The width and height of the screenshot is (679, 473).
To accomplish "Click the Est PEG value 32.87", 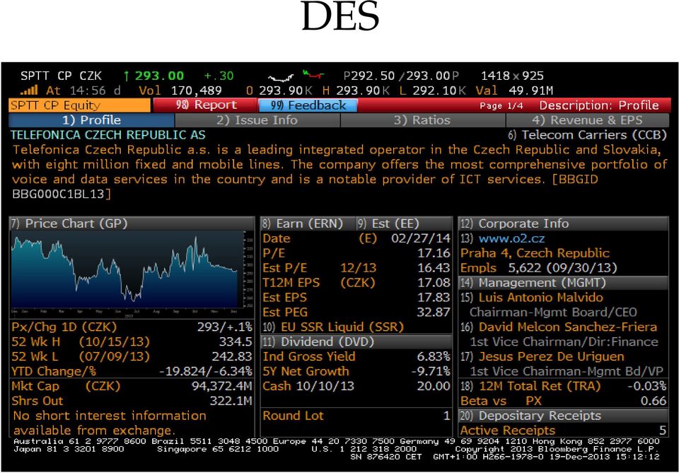I will click(x=434, y=312).
